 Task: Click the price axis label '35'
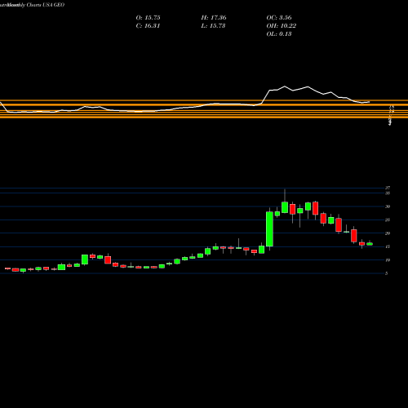(x=388, y=193)
